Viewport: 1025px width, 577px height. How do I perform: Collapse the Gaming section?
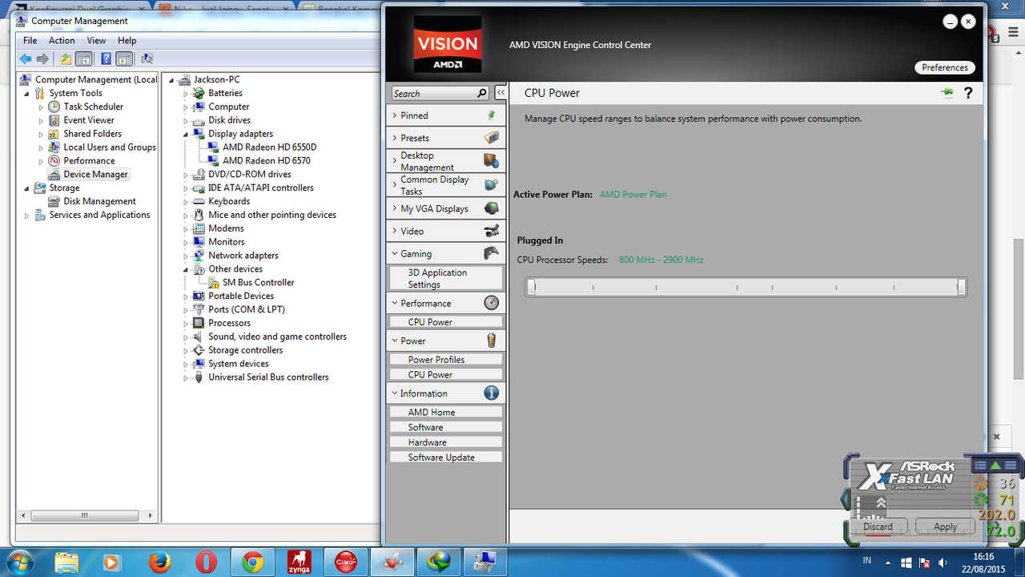tap(446, 253)
